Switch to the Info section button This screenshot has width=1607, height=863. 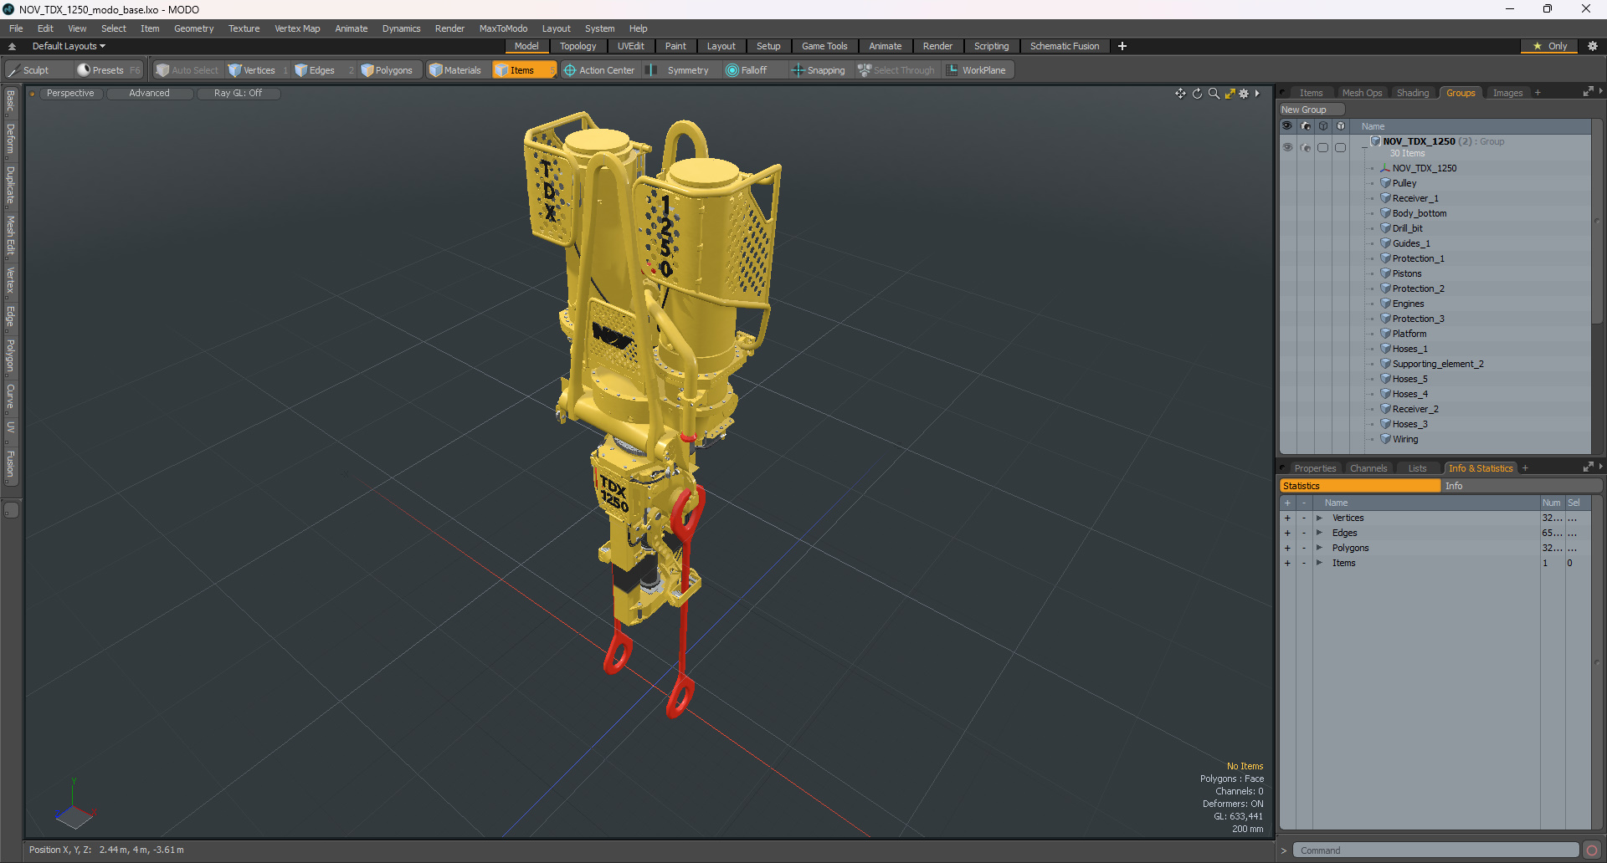click(x=1521, y=486)
